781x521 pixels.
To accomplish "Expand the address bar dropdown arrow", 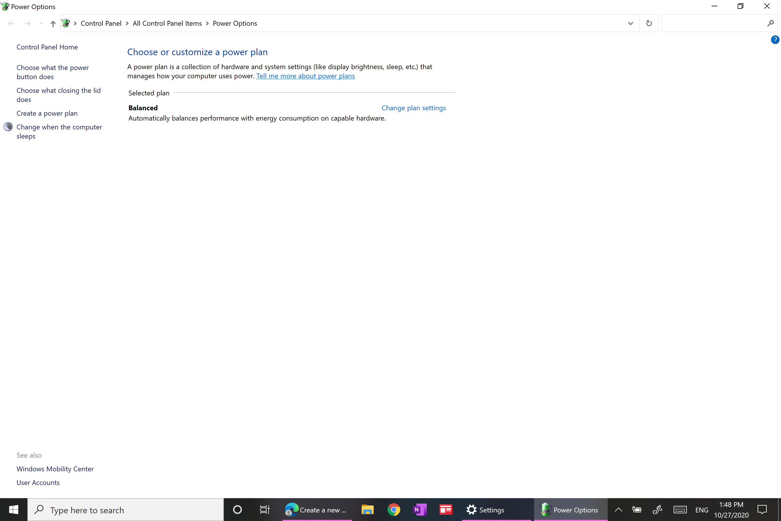I will [x=630, y=23].
